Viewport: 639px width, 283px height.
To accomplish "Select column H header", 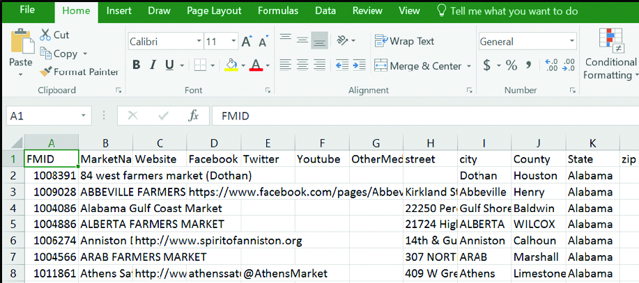I will 431,143.
